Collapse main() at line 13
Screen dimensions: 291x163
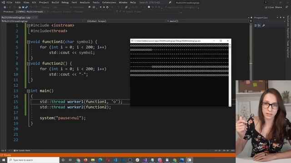pos(28,91)
